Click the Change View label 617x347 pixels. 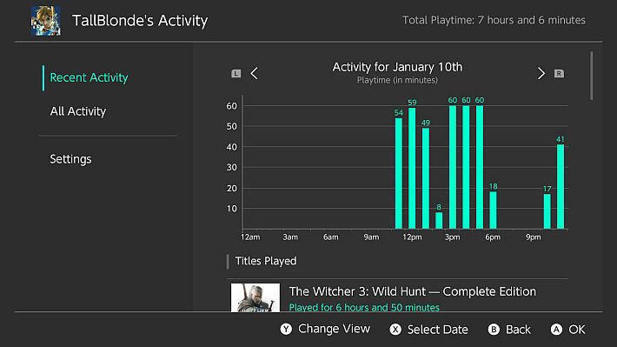(334, 329)
